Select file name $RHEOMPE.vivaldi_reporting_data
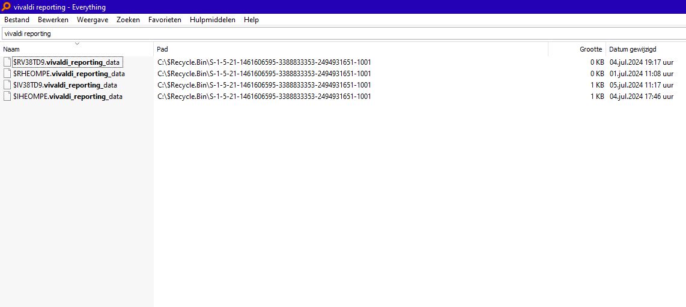Screen dimensions: 686x307 coord(69,74)
